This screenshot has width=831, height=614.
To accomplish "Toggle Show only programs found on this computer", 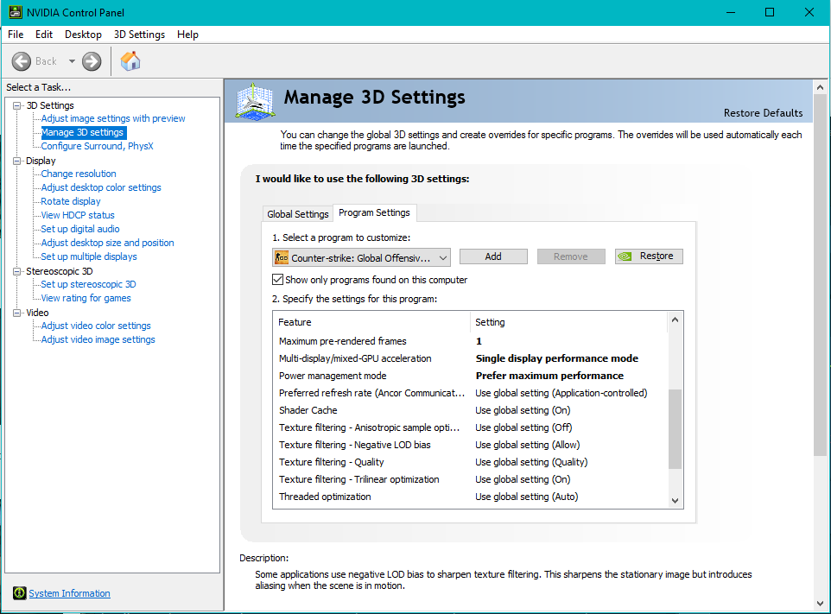I will point(277,280).
